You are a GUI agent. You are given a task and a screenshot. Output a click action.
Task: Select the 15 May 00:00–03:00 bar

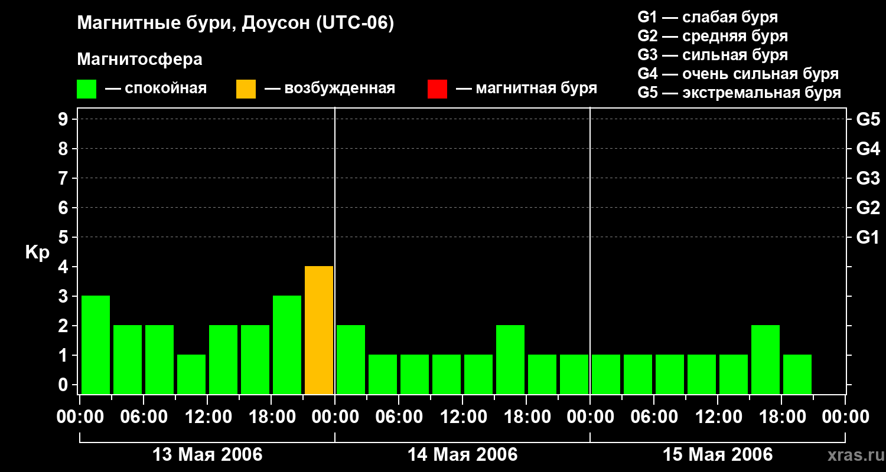click(x=606, y=374)
